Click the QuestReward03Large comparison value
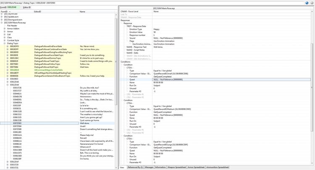This screenshot has height=170, width=315. [x=171, y=145]
